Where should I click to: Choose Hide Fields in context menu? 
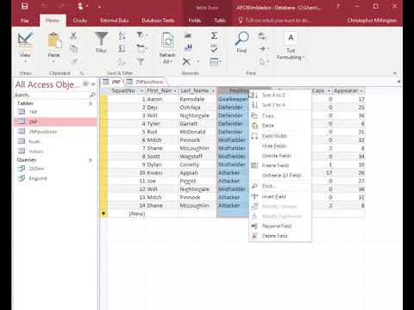click(x=280, y=146)
